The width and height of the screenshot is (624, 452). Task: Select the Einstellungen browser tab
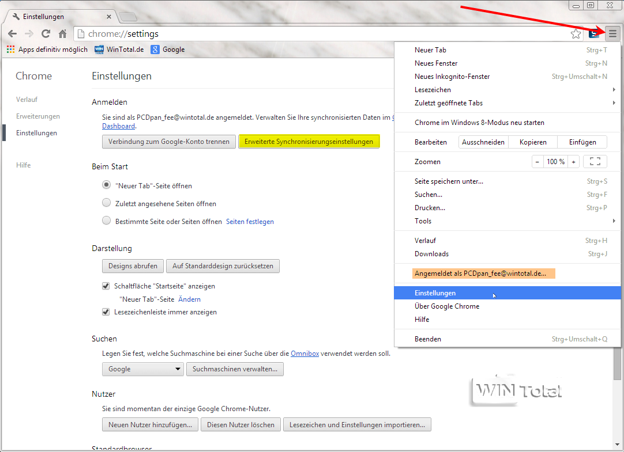62,17
